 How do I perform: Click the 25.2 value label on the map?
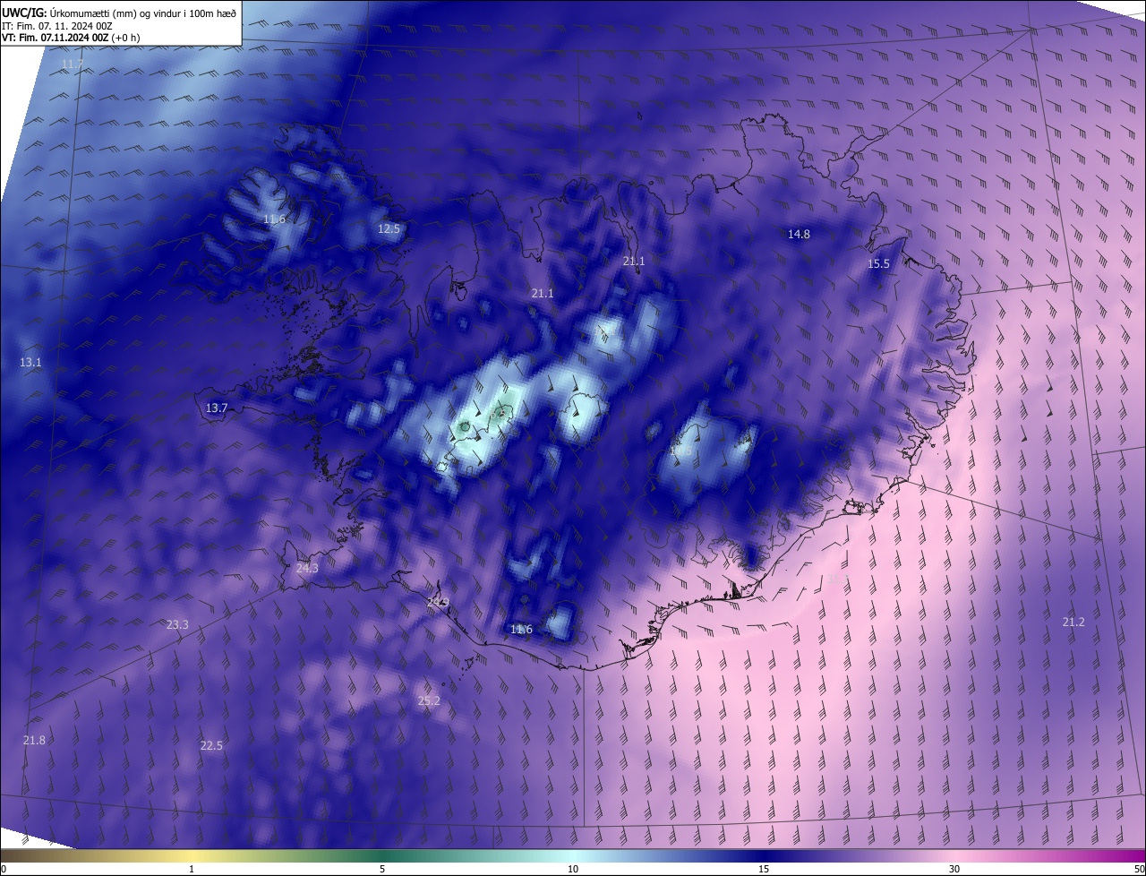[429, 701]
